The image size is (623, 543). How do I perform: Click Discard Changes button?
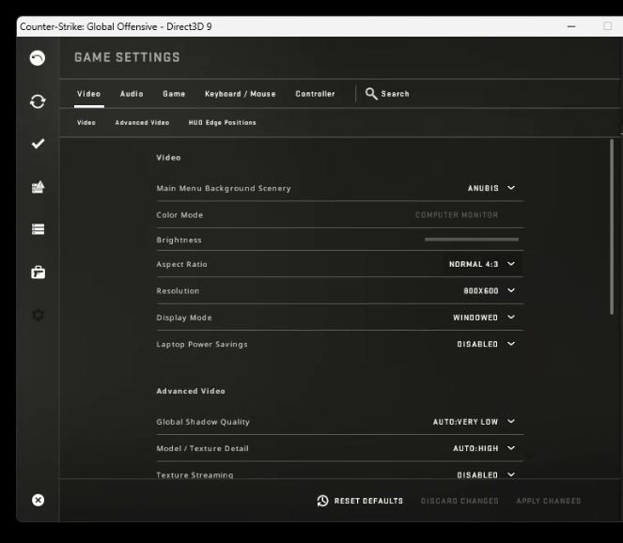pyautogui.click(x=459, y=501)
